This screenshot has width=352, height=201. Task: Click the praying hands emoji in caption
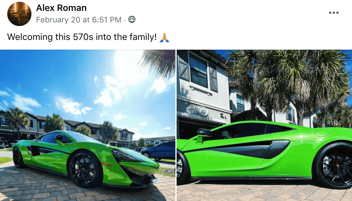pyautogui.click(x=164, y=37)
